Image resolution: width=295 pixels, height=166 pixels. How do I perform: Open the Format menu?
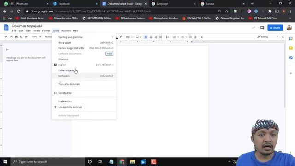tap(46, 31)
